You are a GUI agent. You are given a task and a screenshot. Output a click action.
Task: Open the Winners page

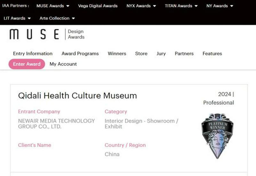(117, 53)
